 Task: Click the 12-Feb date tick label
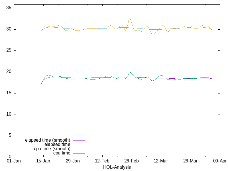pyautogui.click(x=102, y=161)
